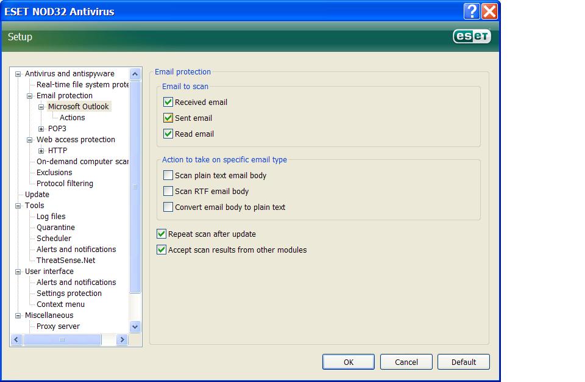Close the ESET NOD32 Antivirus window
Screen dimensions: 585x382
[x=489, y=11]
